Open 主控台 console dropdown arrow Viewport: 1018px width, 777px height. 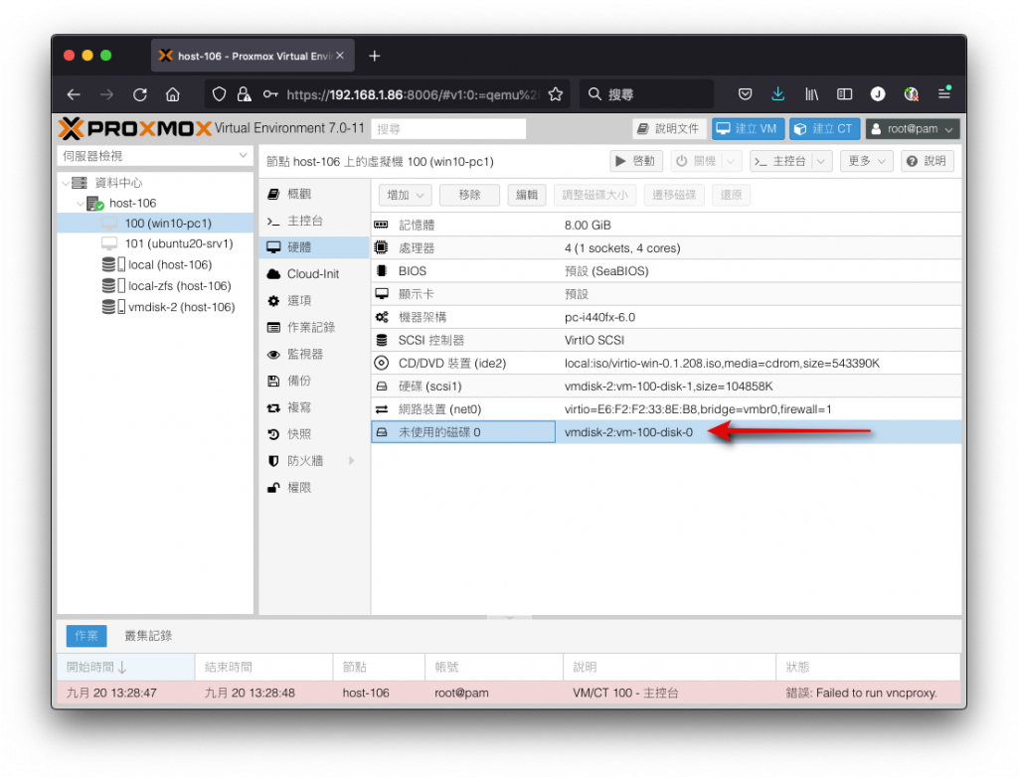pos(822,161)
